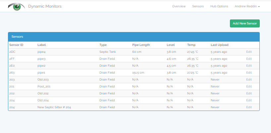
Task: Edit the New Septic Sitter # 204 sensor
Action: pos(249,107)
